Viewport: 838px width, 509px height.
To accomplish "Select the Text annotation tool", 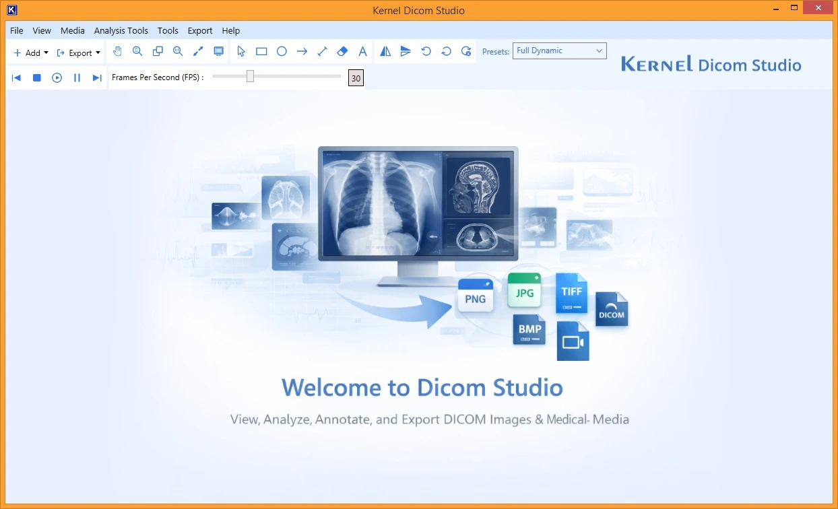I will click(362, 51).
